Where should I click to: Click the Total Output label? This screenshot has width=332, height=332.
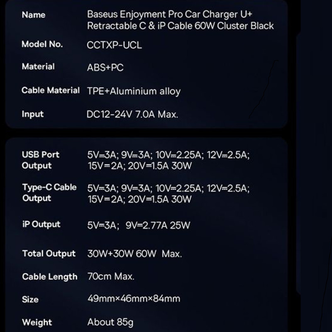[49, 254]
